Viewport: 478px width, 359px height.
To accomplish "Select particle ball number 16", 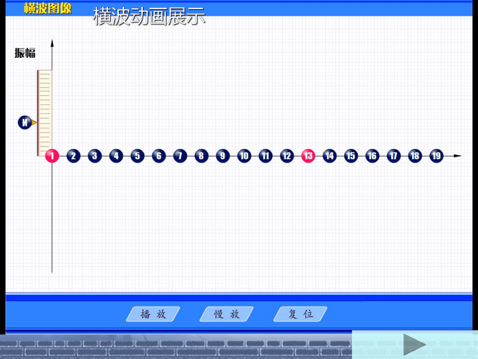I will click(x=372, y=156).
